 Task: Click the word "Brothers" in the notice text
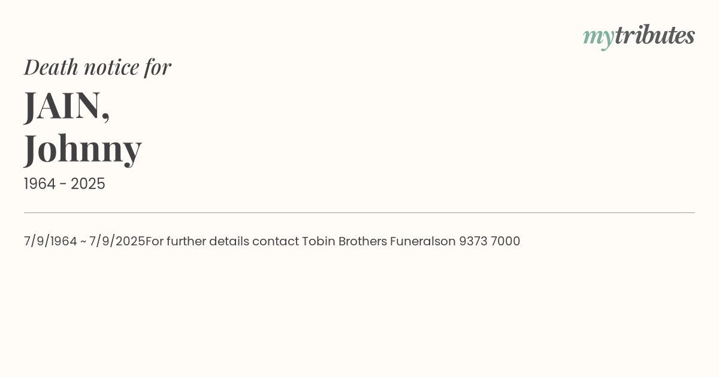pos(362,241)
